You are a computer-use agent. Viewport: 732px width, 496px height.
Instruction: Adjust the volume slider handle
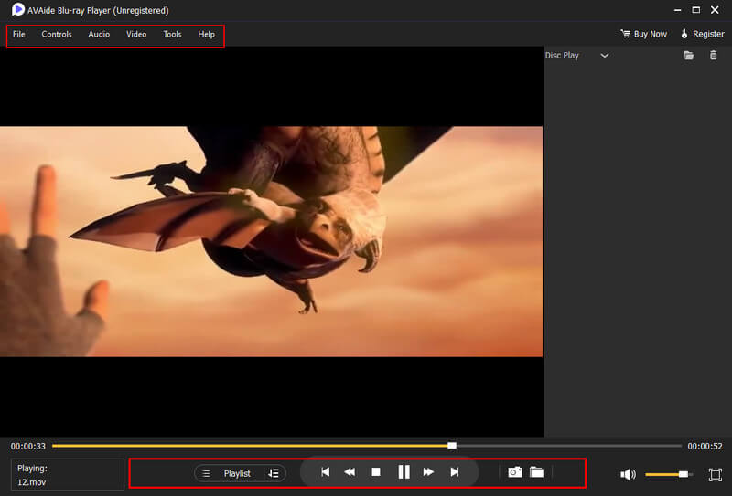(x=683, y=474)
